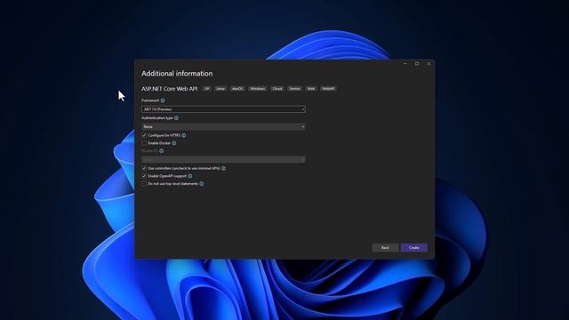This screenshot has width=569, height=320.
Task: Click the Create button
Action: click(413, 247)
